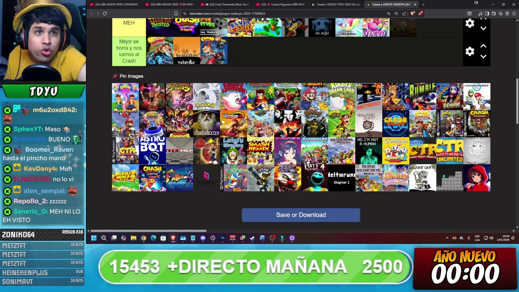The image size is (519, 292).
Task: Reload the tiermaker page
Action: [105, 13]
